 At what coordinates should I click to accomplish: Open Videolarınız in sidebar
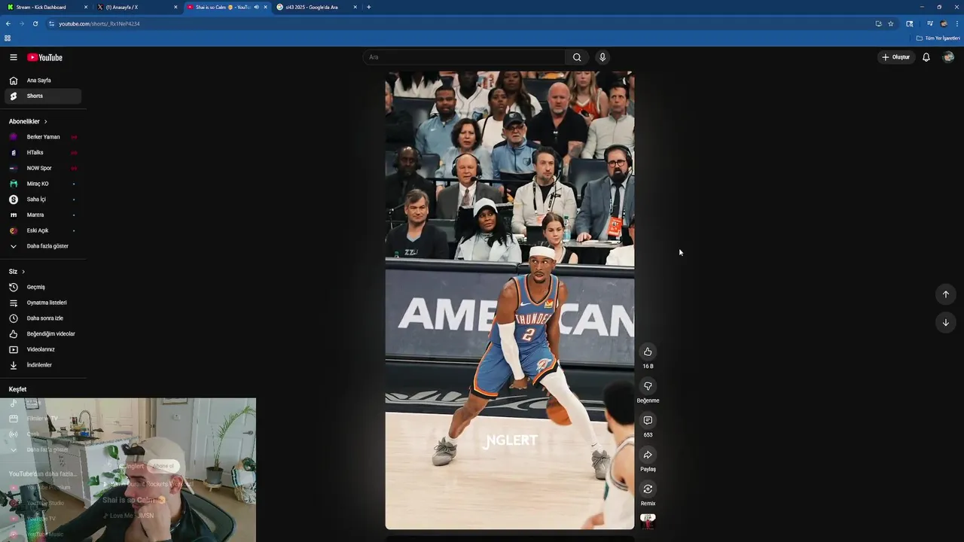pyautogui.click(x=43, y=349)
